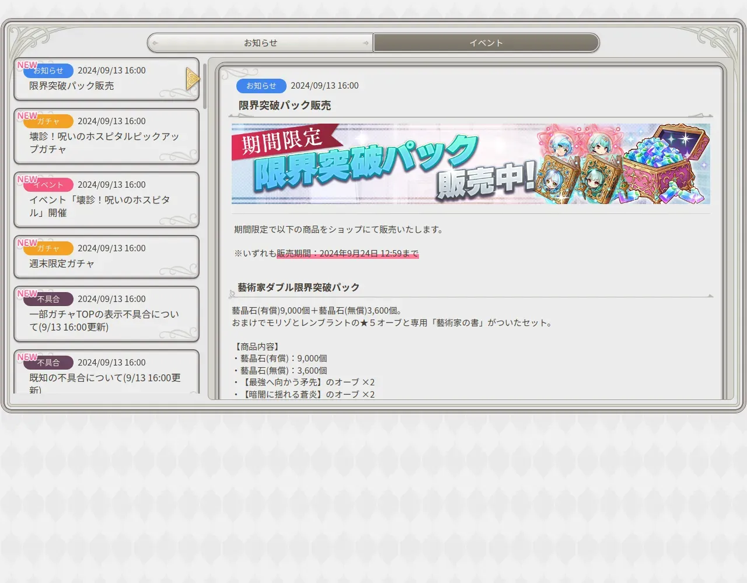Click the blue お知らせ tag in article header
The height and width of the screenshot is (583, 747).
point(261,86)
